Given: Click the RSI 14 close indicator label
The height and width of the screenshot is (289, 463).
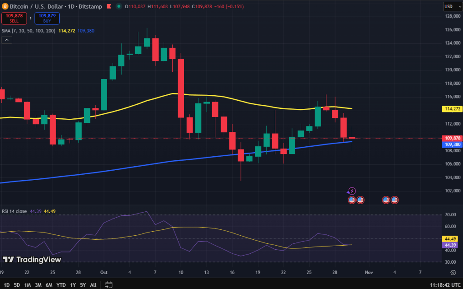Looking at the screenshot, I should click(x=14, y=211).
